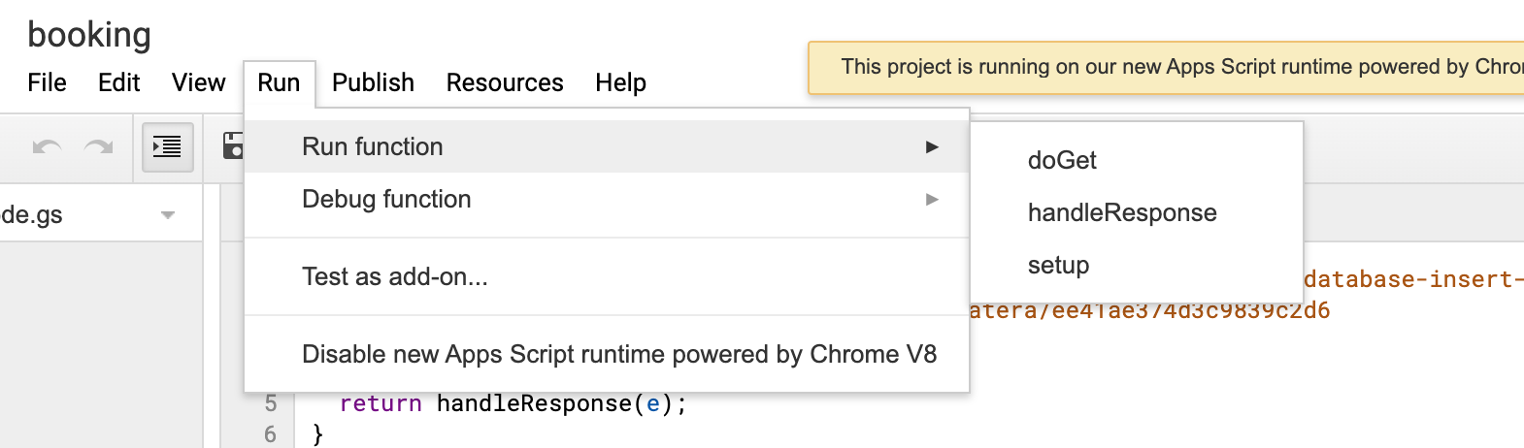Close the open Run menu

pyautogui.click(x=279, y=82)
